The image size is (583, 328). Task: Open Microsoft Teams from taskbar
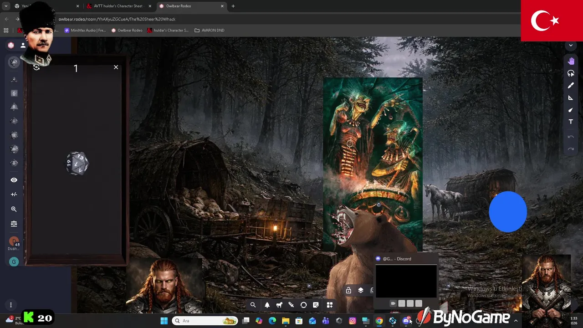pyautogui.click(x=326, y=321)
